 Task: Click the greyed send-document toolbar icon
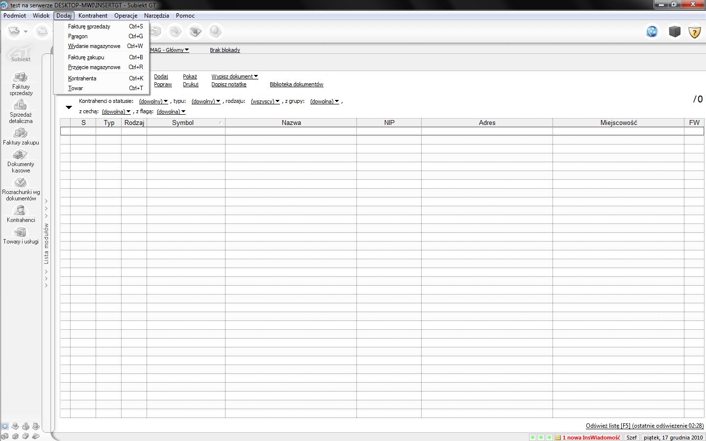(x=175, y=31)
